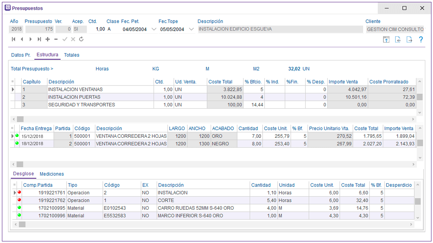433x243 pixels.
Task: Click the red status indicator for INSTALACION operation
Action: pos(19,192)
